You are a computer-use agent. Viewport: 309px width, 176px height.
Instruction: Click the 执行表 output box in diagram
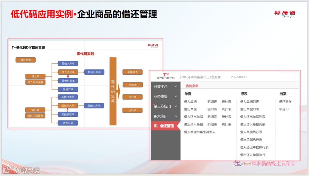132,110
